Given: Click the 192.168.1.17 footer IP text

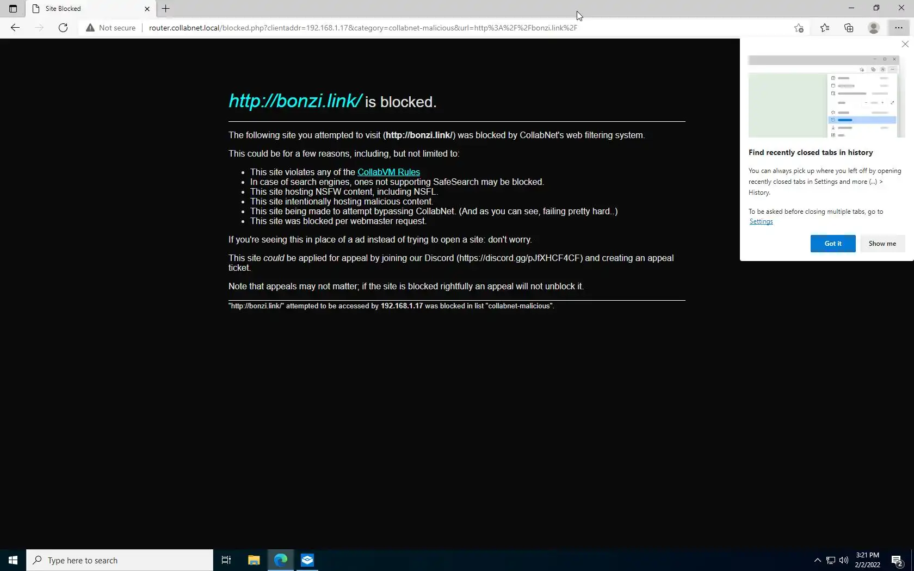Looking at the screenshot, I should [402, 306].
